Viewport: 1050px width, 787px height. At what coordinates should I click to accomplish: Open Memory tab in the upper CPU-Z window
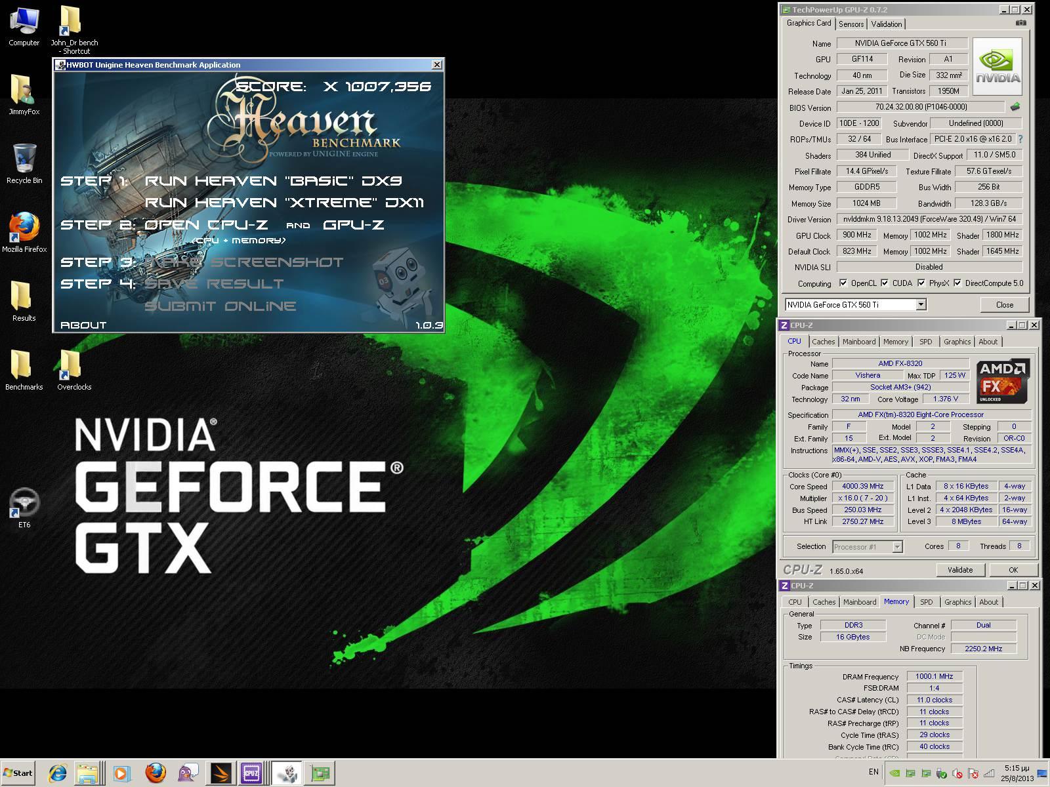click(x=896, y=342)
